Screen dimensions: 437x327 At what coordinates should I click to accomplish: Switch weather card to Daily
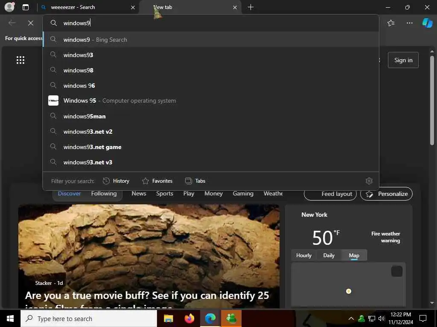(329, 255)
